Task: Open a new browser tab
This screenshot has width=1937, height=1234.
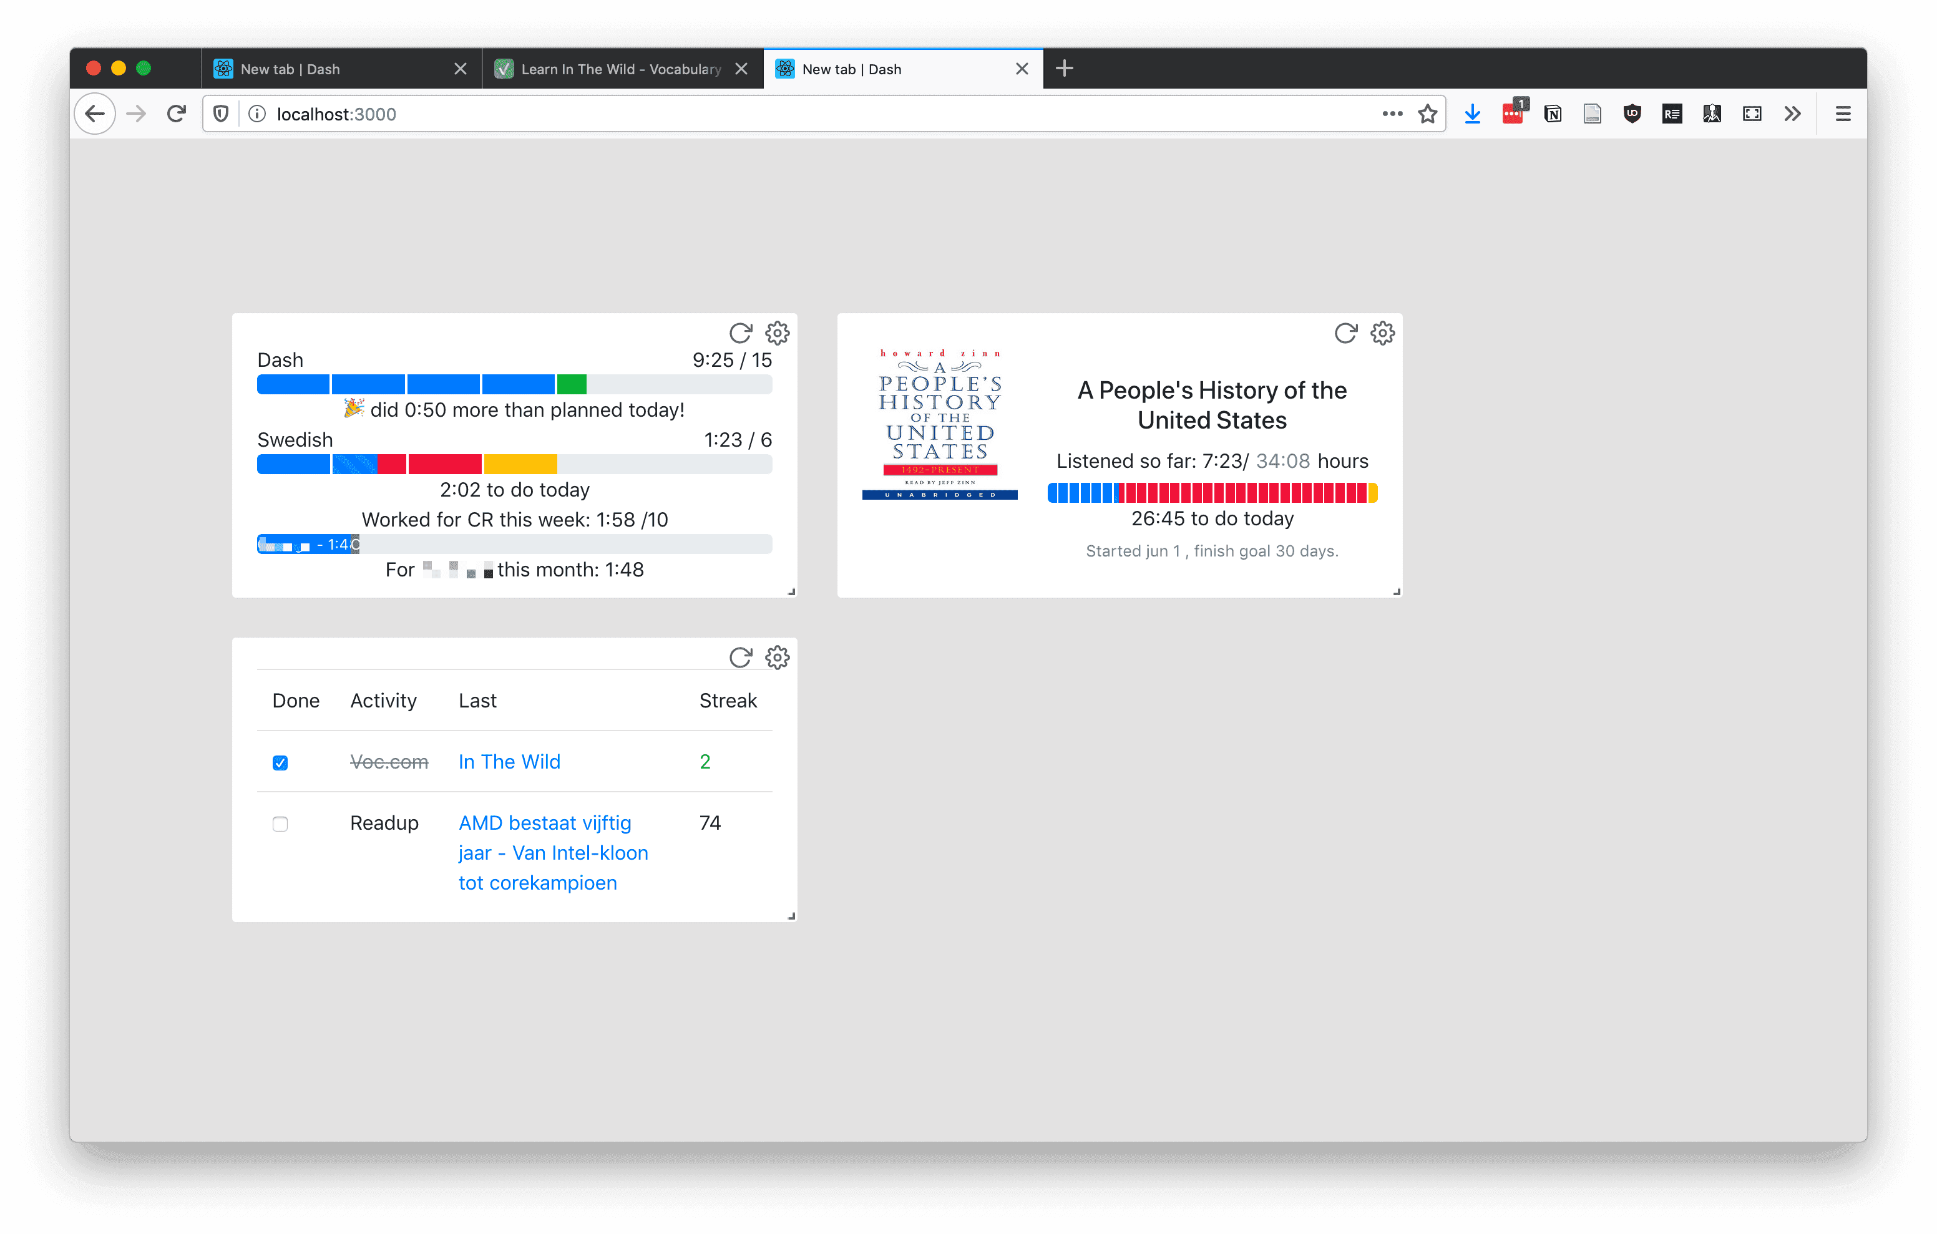Action: click(x=1065, y=69)
